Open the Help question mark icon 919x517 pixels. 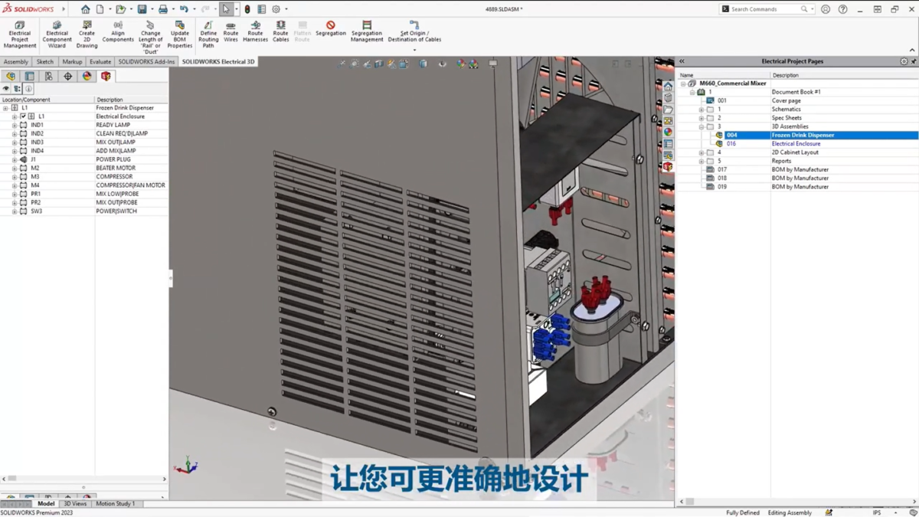842,9
